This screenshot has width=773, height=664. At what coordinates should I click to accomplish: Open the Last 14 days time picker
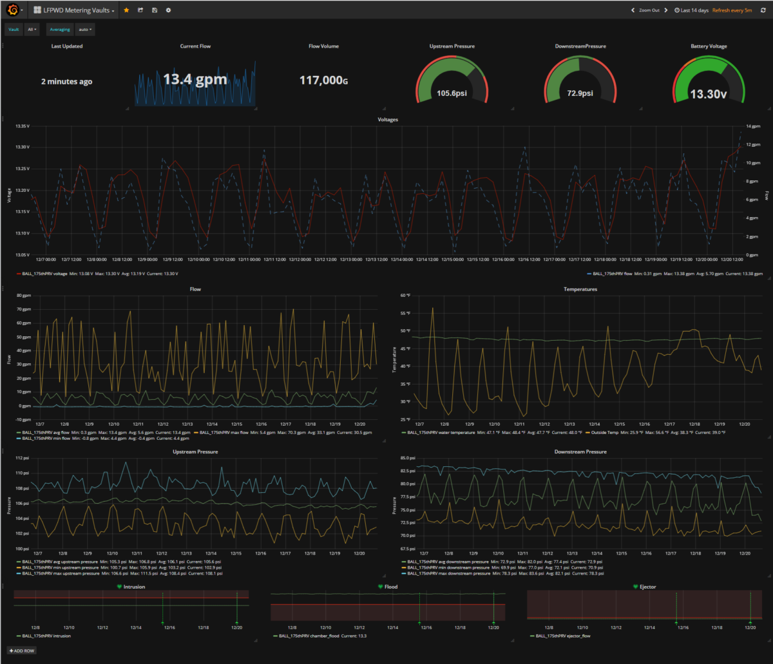point(691,10)
